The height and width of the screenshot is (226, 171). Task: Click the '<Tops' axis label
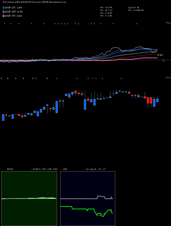coord(168,23)
